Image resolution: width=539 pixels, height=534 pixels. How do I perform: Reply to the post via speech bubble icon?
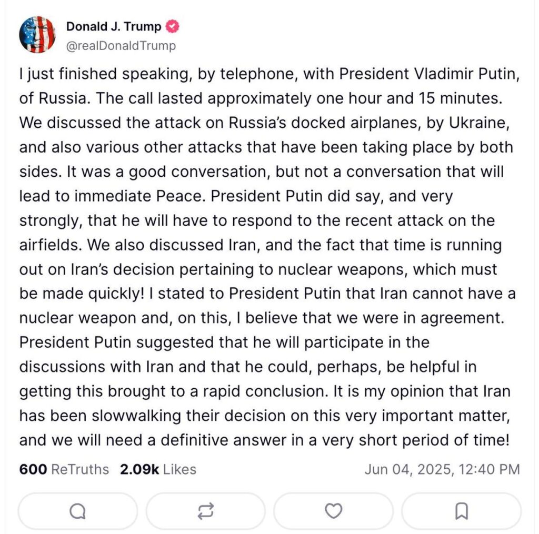click(77, 510)
